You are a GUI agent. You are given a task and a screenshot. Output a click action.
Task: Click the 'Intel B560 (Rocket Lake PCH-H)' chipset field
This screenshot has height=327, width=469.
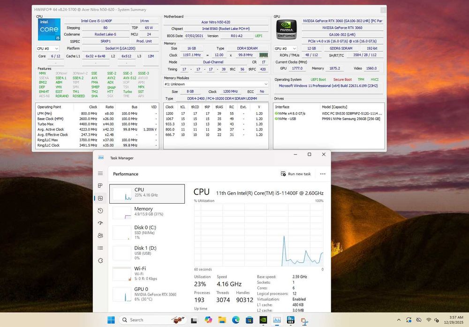226,29
